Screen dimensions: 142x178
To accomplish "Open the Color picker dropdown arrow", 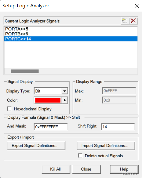I will point(65,100).
